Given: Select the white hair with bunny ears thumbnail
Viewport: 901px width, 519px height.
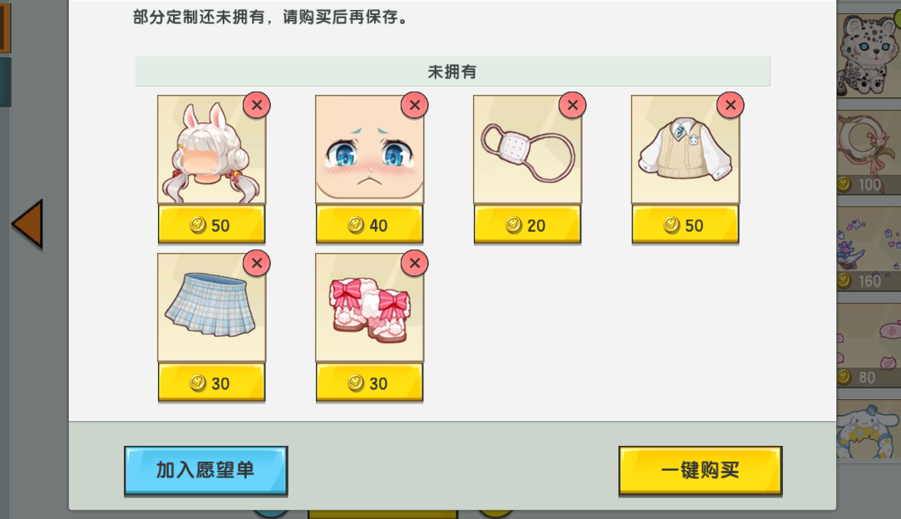Looking at the screenshot, I should [211, 150].
